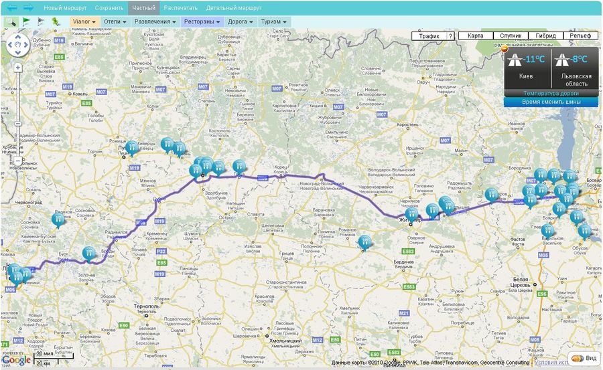This screenshot has width=603, height=370.
Task: Select the green start flag tool
Action: tap(26, 21)
